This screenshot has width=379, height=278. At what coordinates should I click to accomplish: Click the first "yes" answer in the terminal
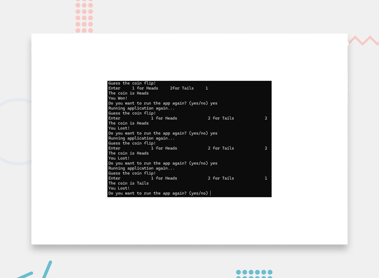[214, 103]
